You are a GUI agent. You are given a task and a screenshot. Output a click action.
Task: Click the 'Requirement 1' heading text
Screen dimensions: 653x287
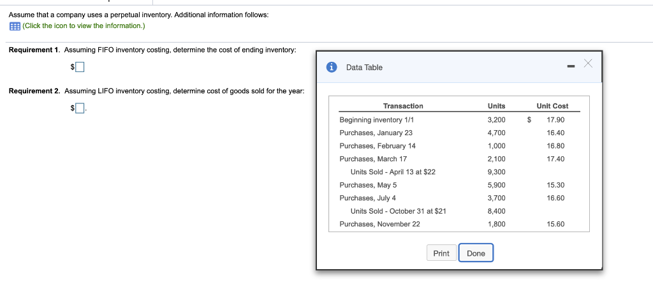click(34, 50)
